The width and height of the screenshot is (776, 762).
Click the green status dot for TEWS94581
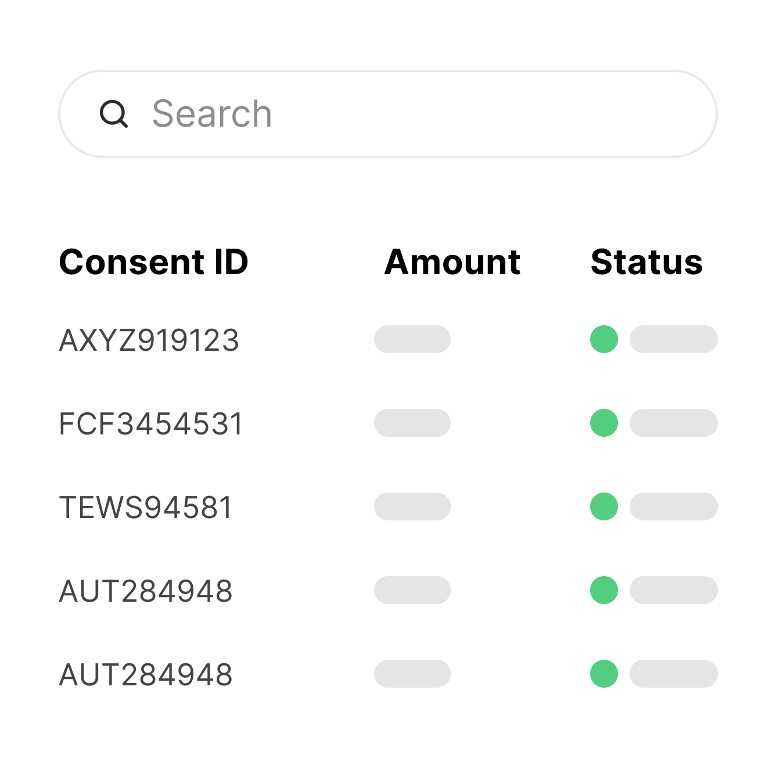point(604,506)
